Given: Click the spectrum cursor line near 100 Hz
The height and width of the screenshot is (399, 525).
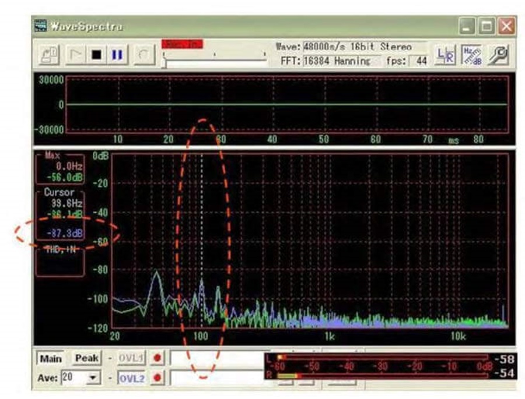Looking at the screenshot, I should 202,240.
